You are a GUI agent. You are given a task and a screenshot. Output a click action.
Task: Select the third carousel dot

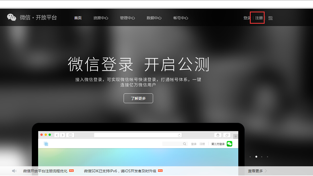262,157
